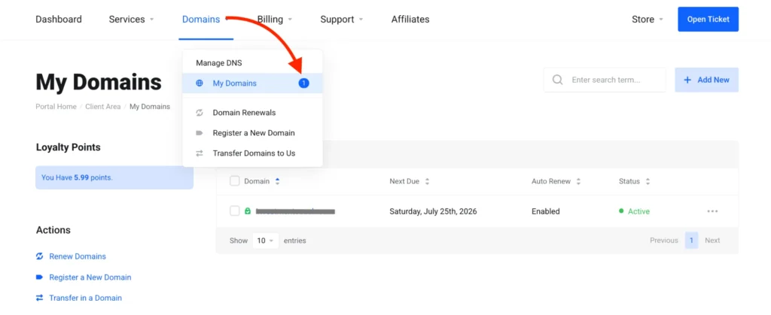The image size is (771, 315).
Task: Click the Domain Renewals refresh icon
Action: pos(199,113)
